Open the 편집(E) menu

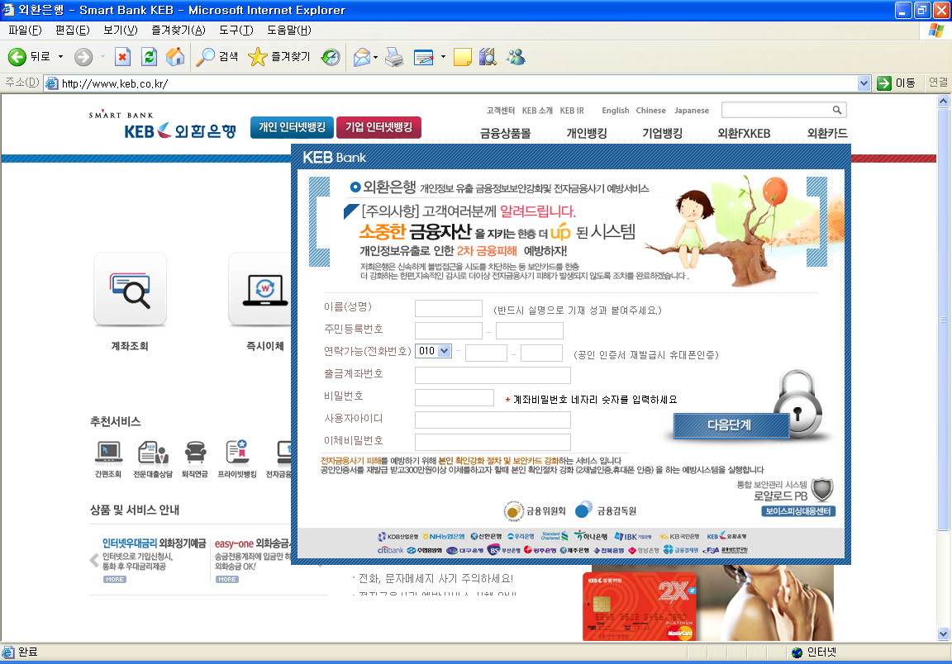72,30
